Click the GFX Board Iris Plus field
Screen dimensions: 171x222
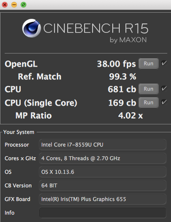pyautogui.click(x=102, y=199)
